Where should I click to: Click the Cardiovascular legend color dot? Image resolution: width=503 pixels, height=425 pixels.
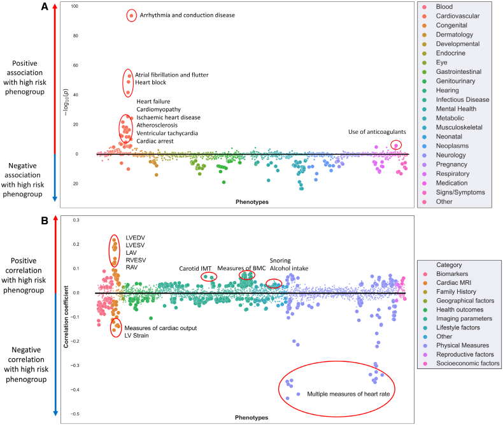pos(425,17)
